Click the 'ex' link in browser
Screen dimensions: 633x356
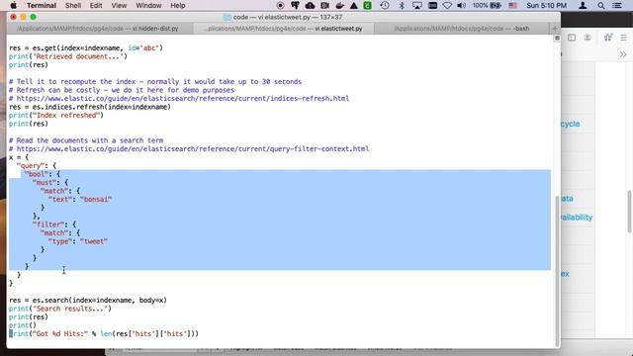click(565, 274)
